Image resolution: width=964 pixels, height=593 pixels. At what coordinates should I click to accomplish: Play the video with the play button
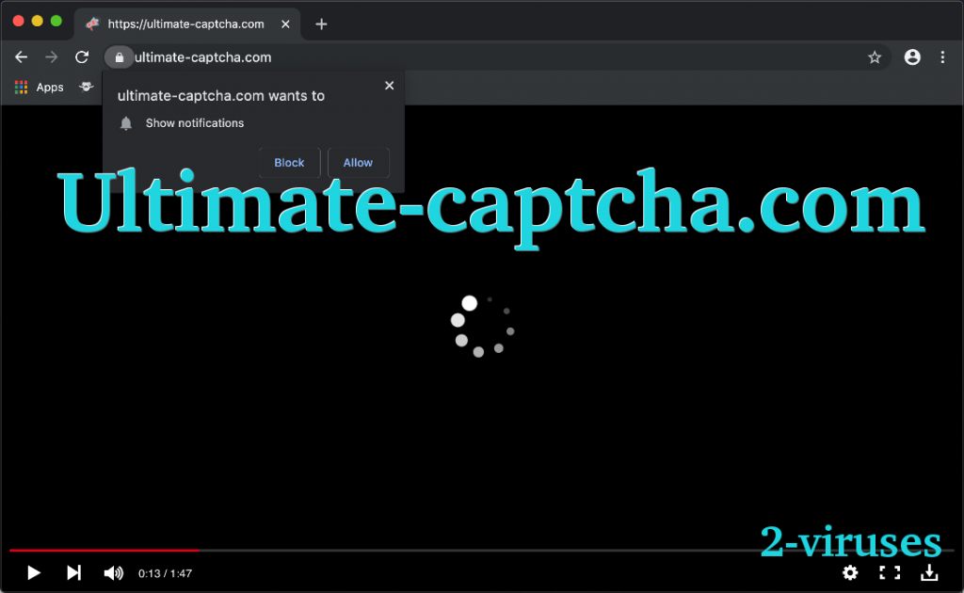coord(34,572)
